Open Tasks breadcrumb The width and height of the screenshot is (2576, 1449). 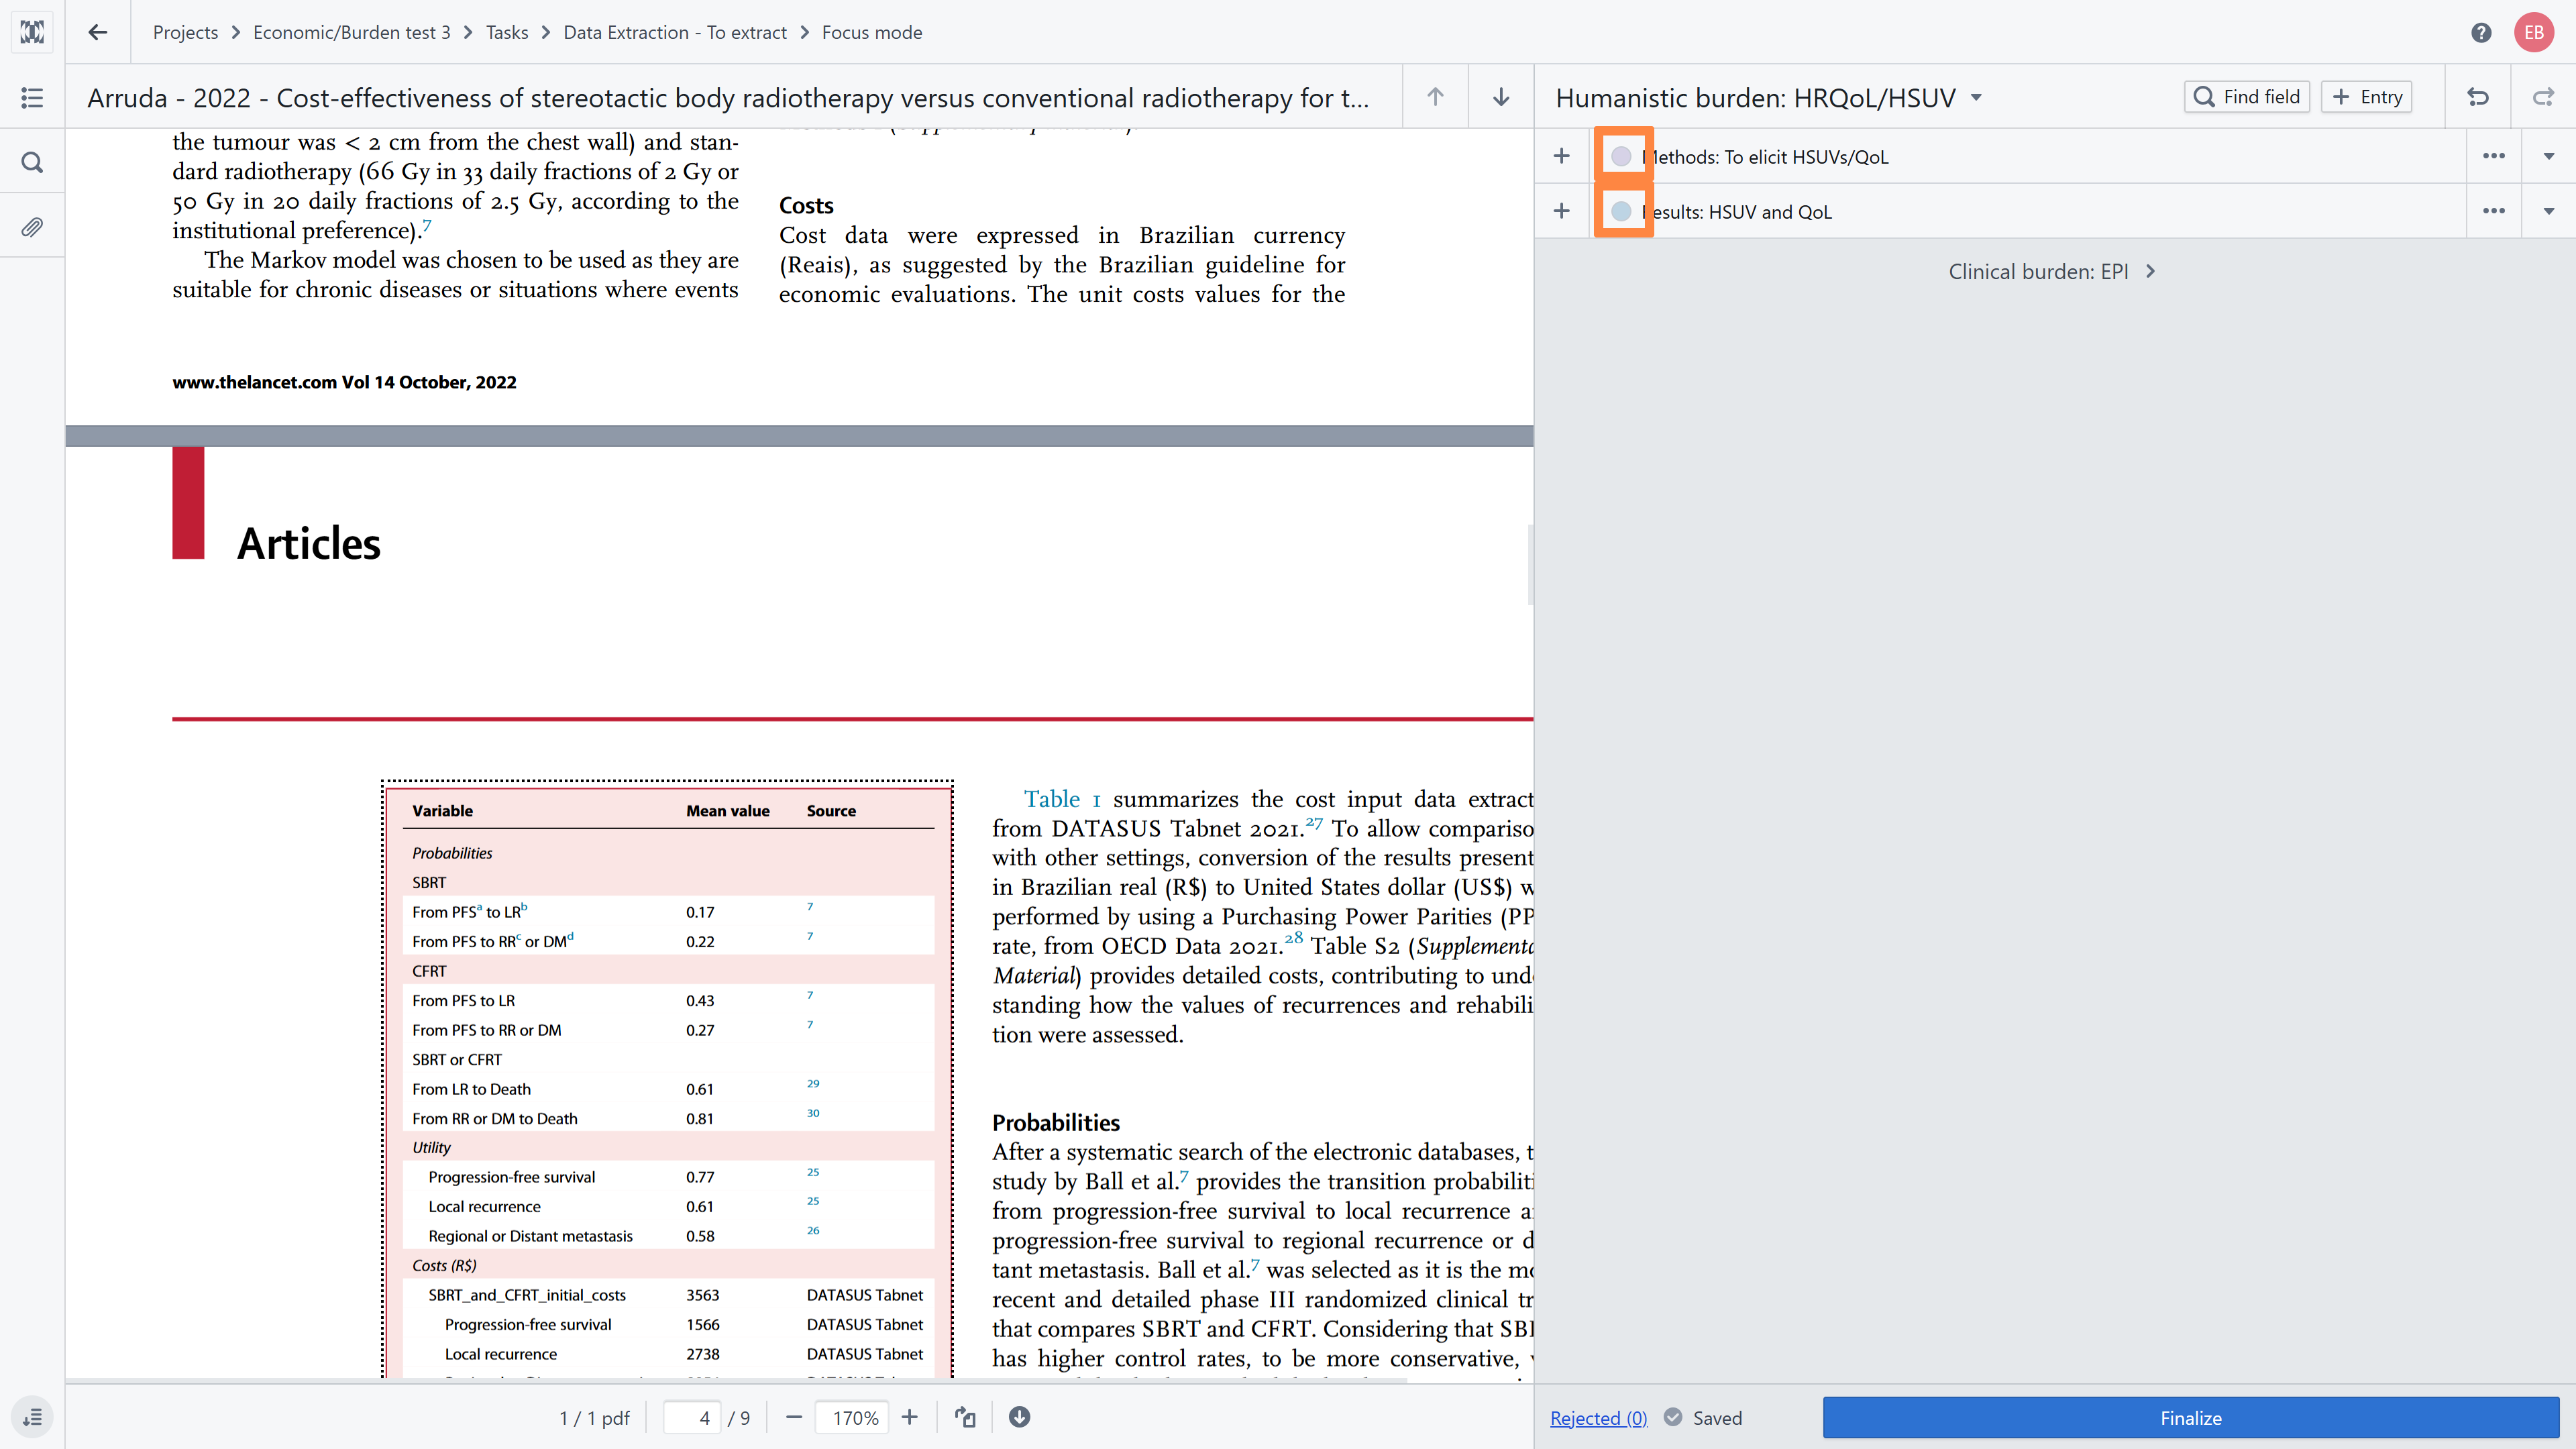coord(507,32)
